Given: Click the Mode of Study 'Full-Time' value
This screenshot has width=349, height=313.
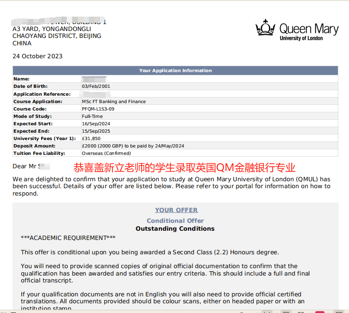Looking at the screenshot, I should coord(92,116).
